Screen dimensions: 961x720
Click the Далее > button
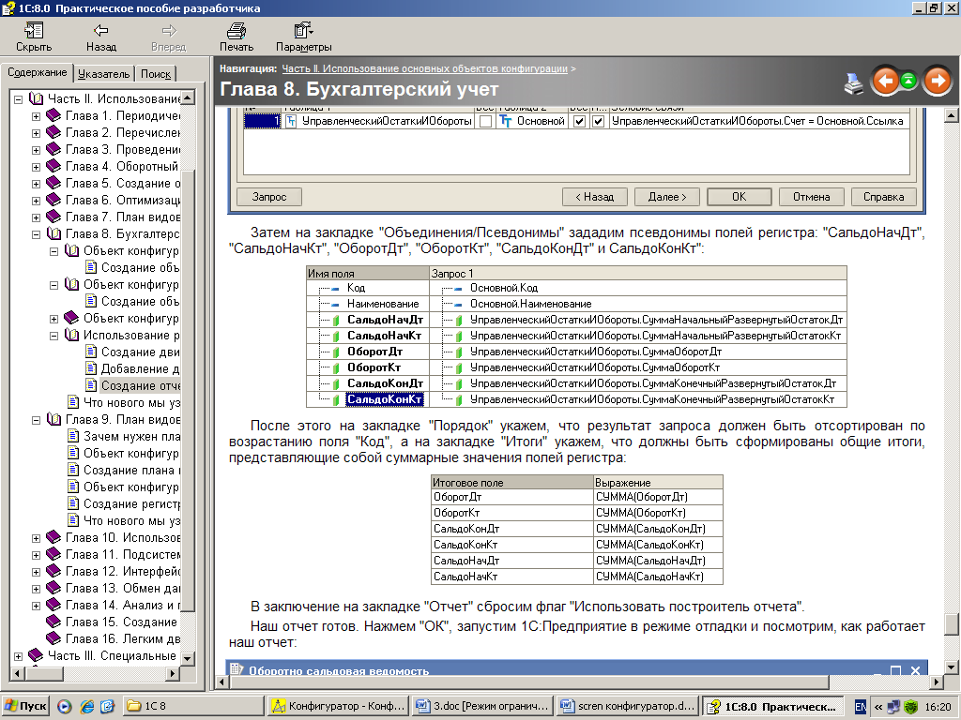[x=666, y=197]
